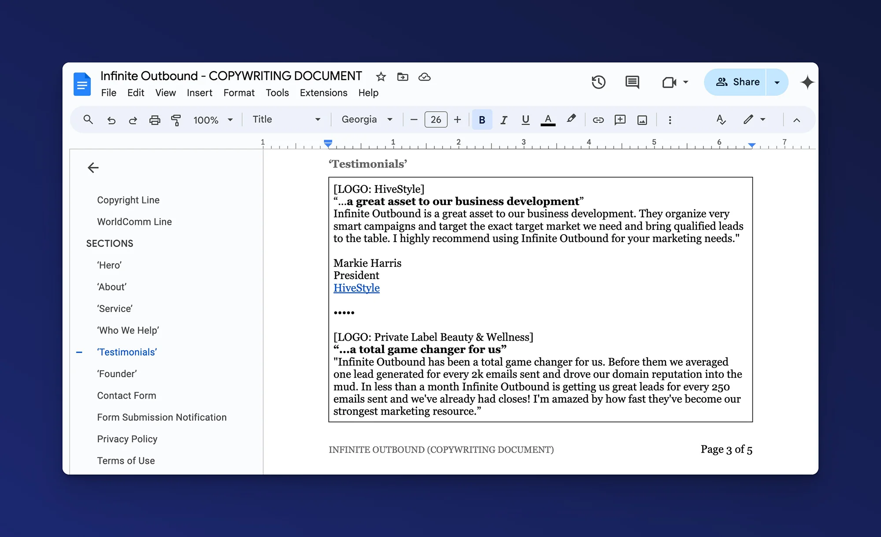Image resolution: width=881 pixels, height=537 pixels.
Task: Open version history clock icon
Action: 598,82
